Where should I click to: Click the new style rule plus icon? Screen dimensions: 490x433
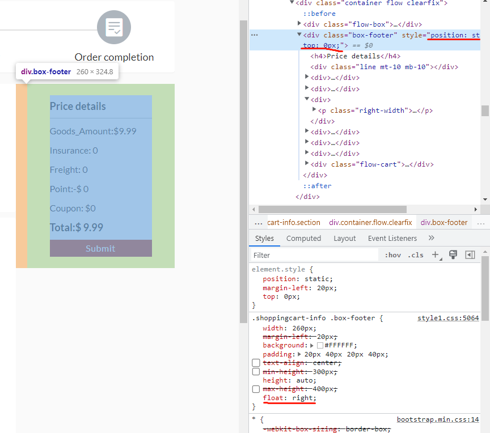(x=436, y=254)
